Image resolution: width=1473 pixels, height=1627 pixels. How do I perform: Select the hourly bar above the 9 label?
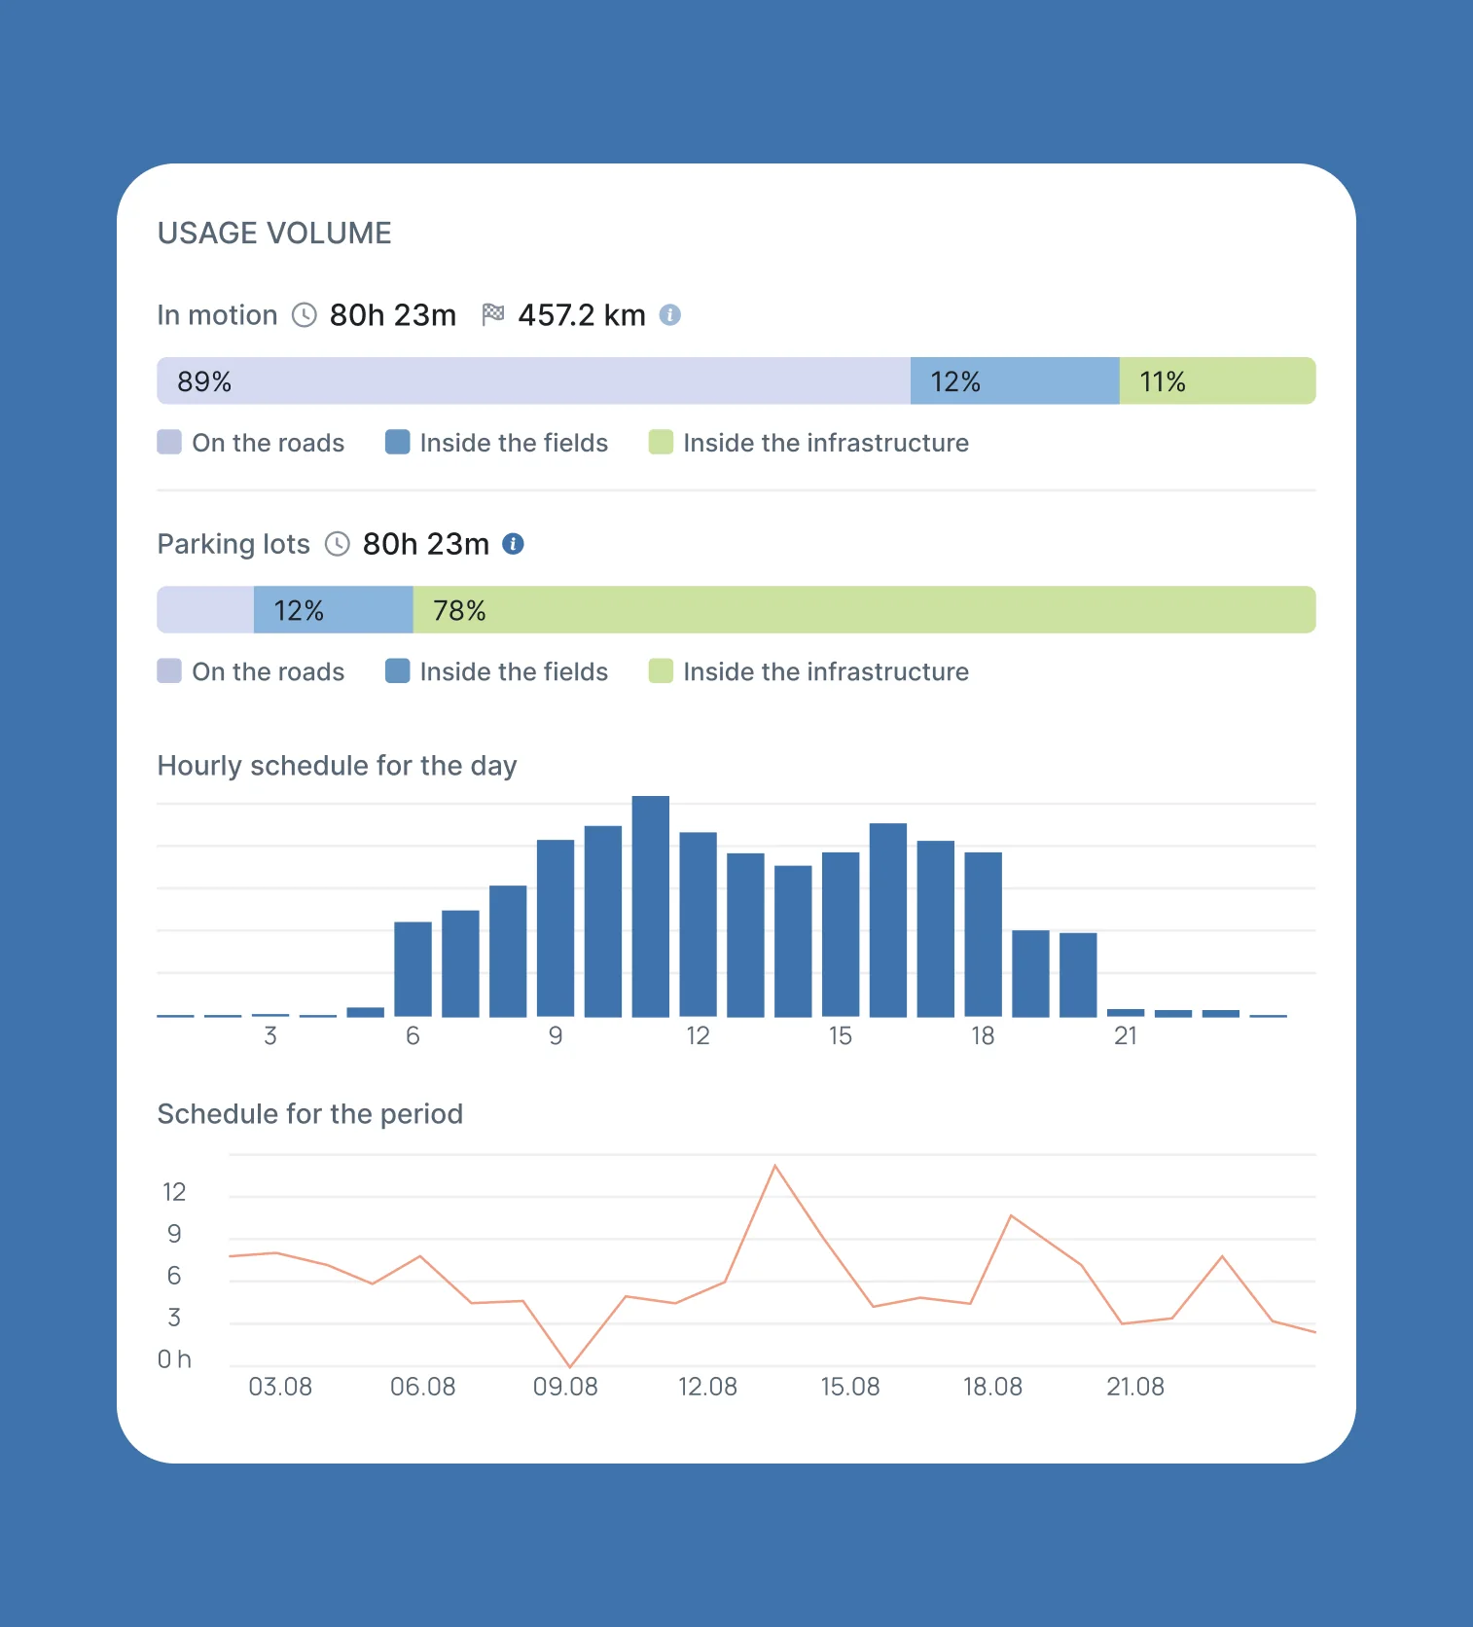tap(556, 928)
